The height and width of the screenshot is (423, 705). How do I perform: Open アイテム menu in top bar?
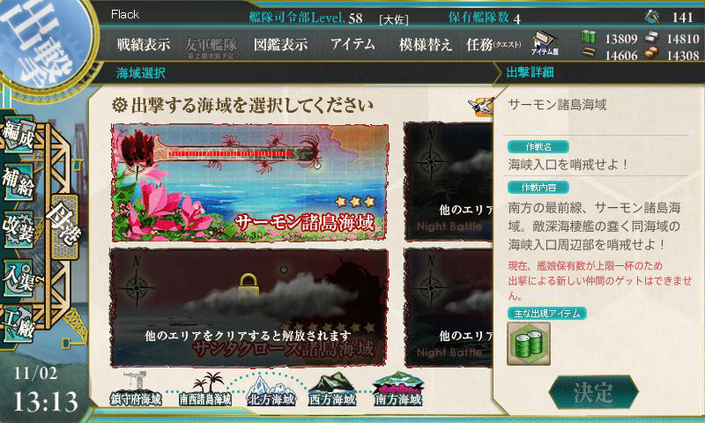352,44
